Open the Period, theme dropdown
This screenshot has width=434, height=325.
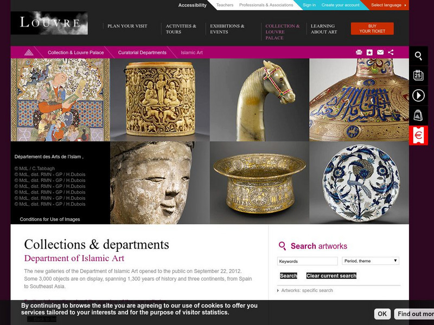(x=371, y=261)
